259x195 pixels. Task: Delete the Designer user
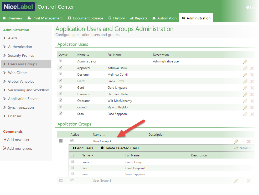click(252, 75)
